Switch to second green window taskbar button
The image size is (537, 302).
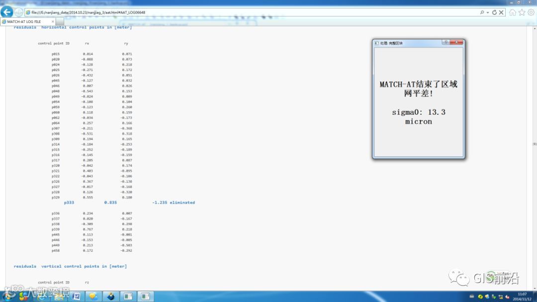pos(145,296)
